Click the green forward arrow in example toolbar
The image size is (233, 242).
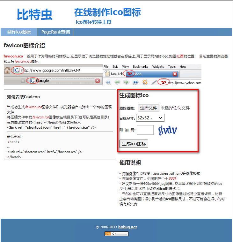(126, 82)
